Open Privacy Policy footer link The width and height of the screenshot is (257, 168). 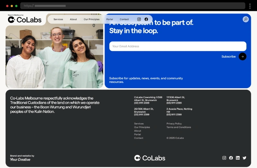pyautogui.click(x=174, y=124)
